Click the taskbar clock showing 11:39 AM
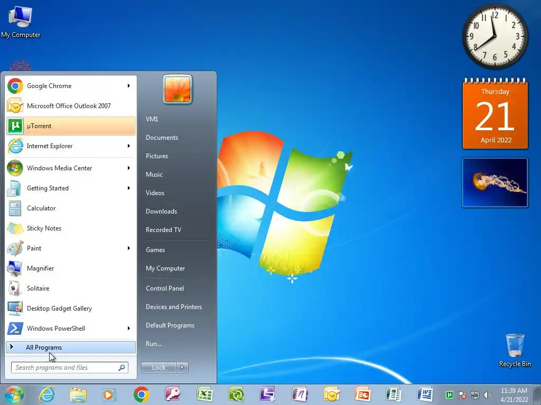 [514, 395]
